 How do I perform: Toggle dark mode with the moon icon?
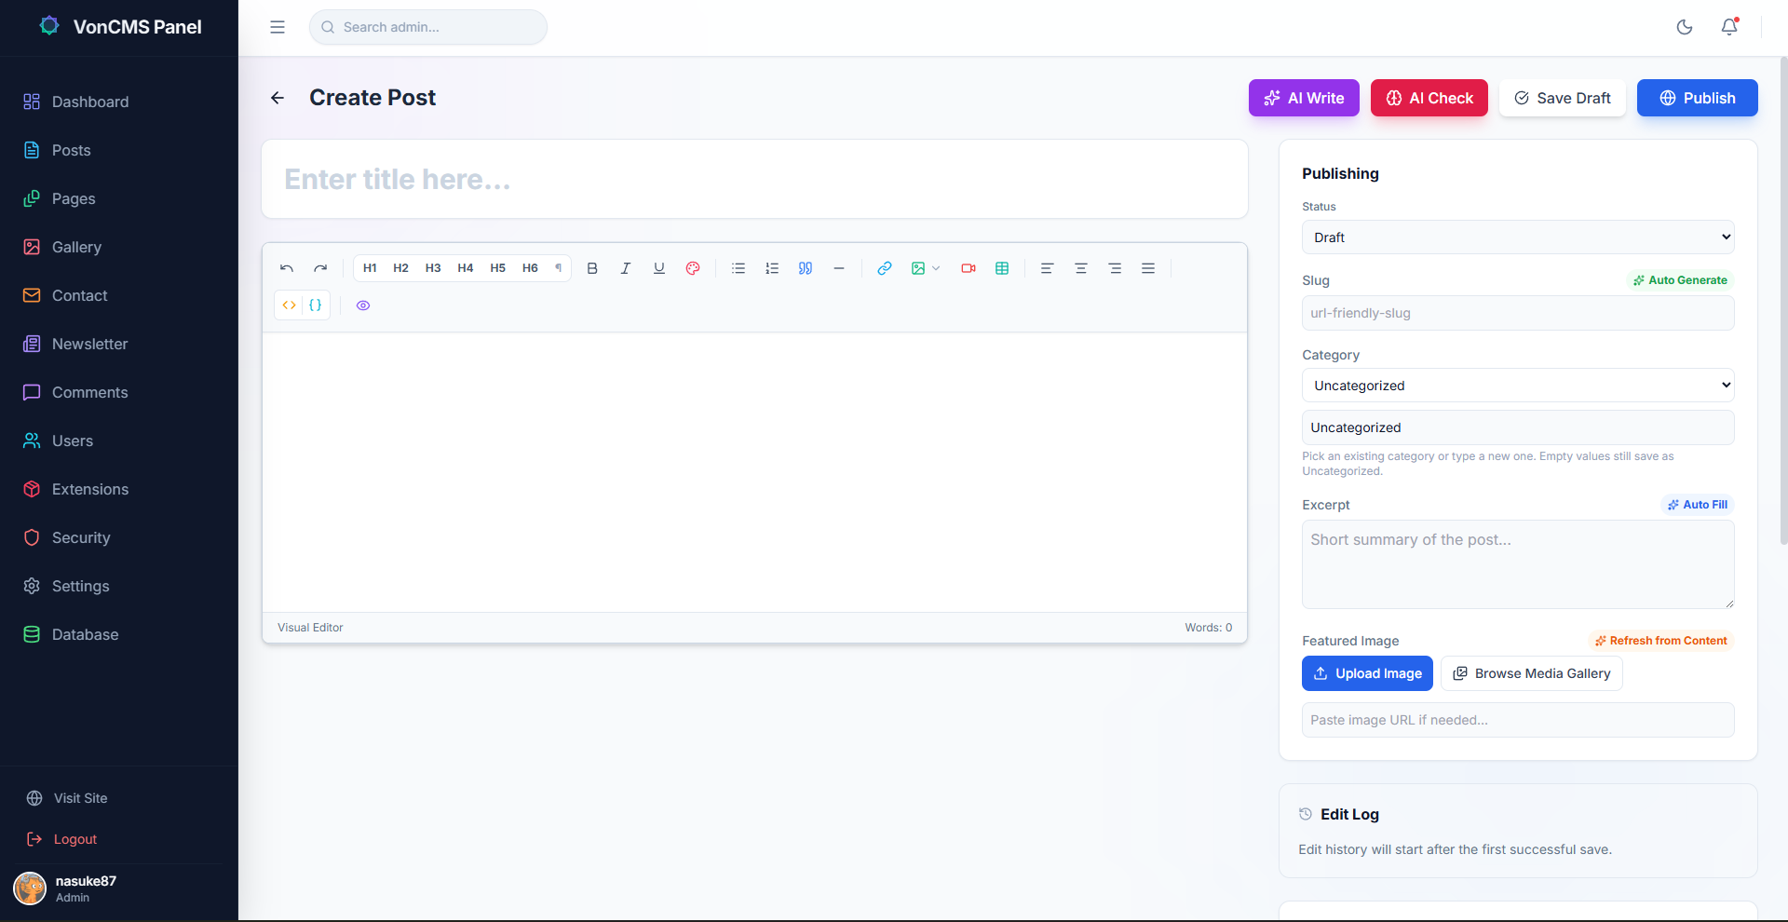pos(1685,27)
